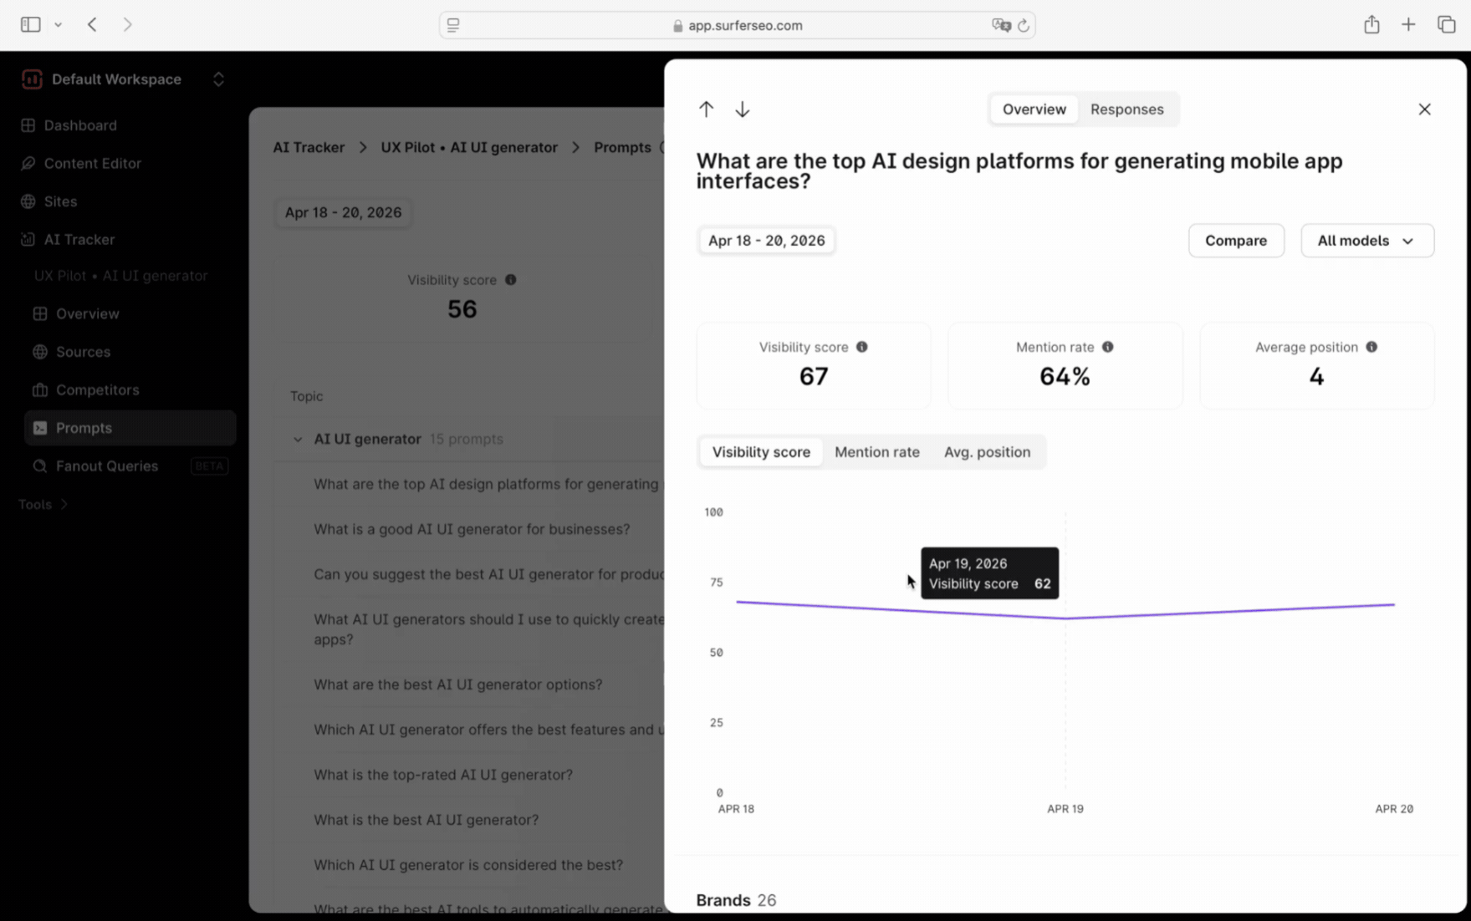Click the browser page reload icon
The image size is (1471, 921).
[x=1023, y=26]
